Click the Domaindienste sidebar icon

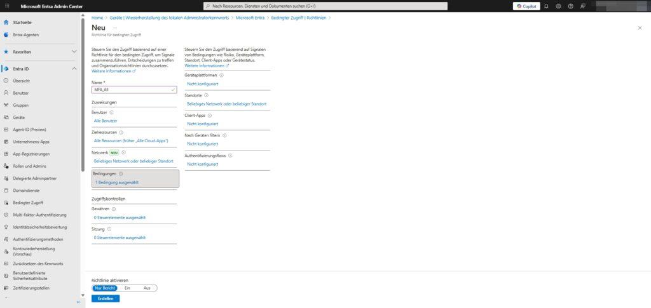(6, 191)
